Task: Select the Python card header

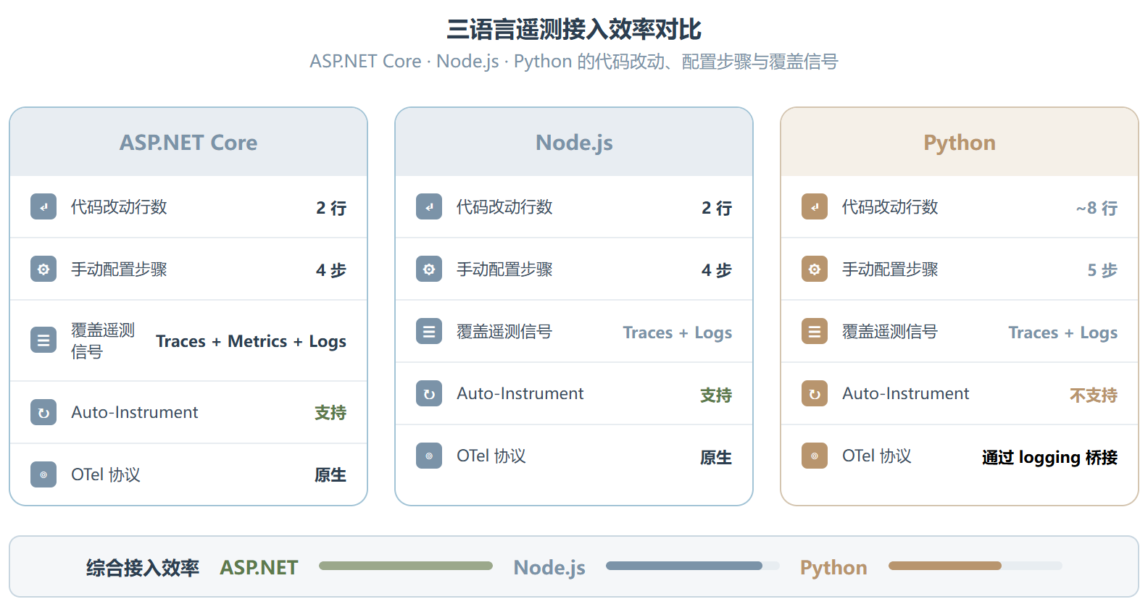Action: [x=960, y=142]
